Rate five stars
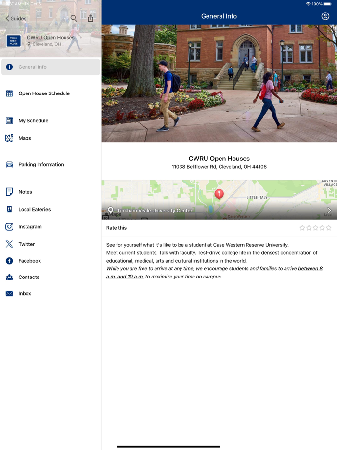The width and height of the screenshot is (337, 450). pos(329,228)
